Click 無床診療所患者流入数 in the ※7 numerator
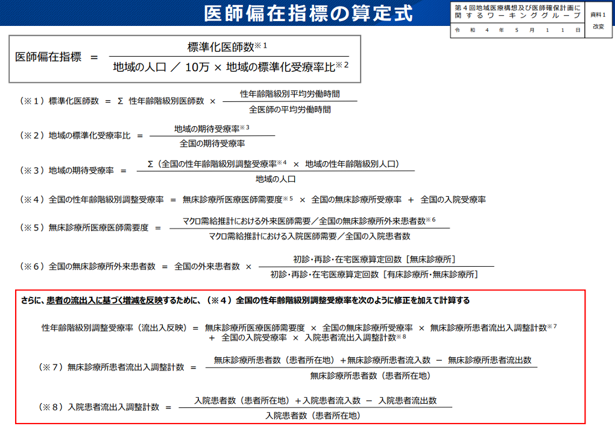This screenshot has height=429, width=615. click(389, 360)
